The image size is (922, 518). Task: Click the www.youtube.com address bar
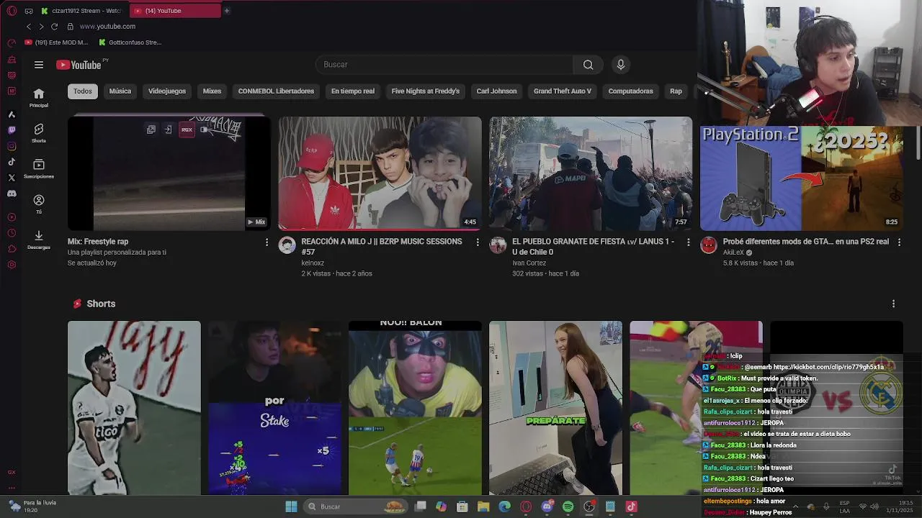(x=107, y=27)
